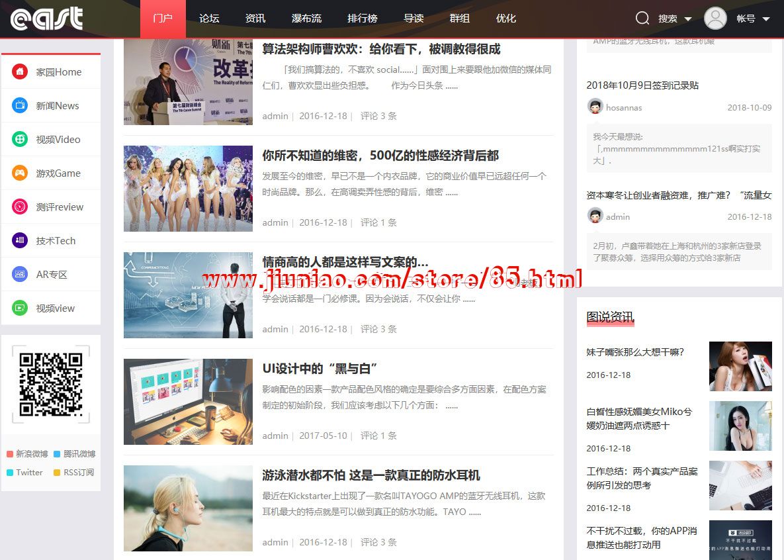Viewport: 784px width, 560px height.
Task: Open the orange 游戏Game controller icon
Action: 20,173
